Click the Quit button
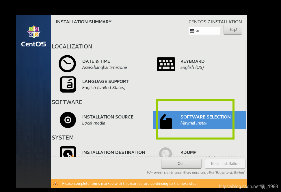 [x=181, y=163]
